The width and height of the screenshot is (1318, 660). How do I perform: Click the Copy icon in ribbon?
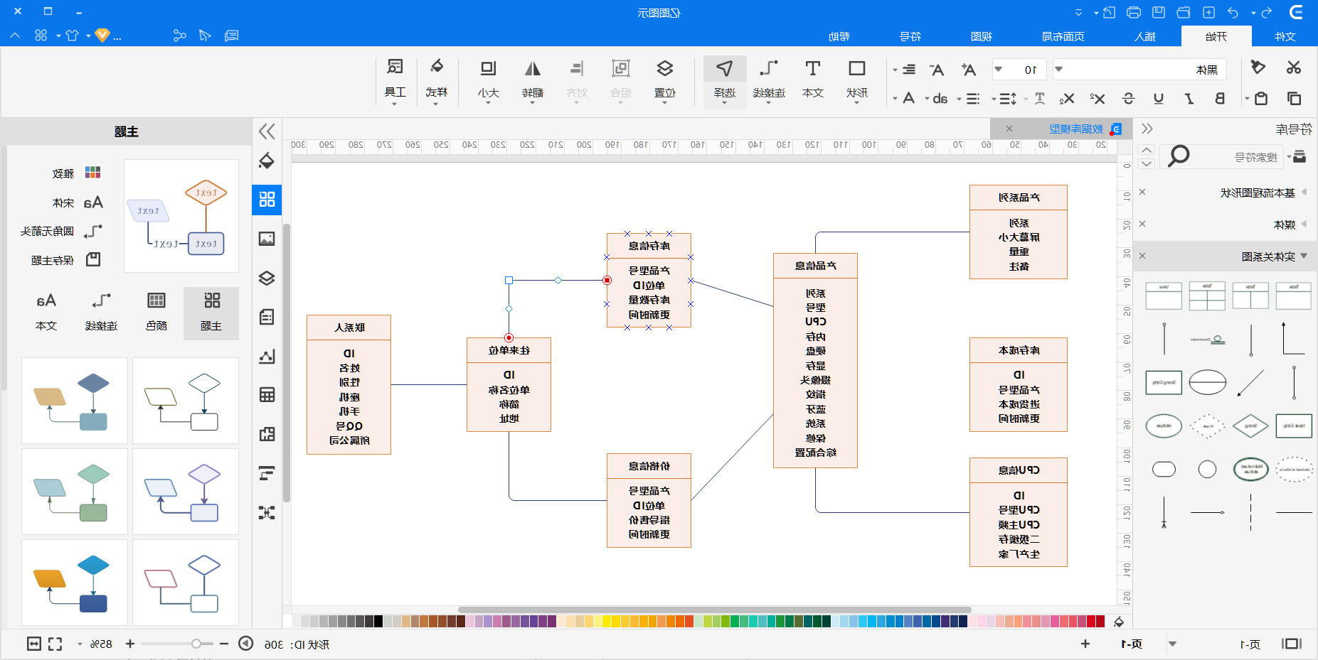coord(1294,98)
